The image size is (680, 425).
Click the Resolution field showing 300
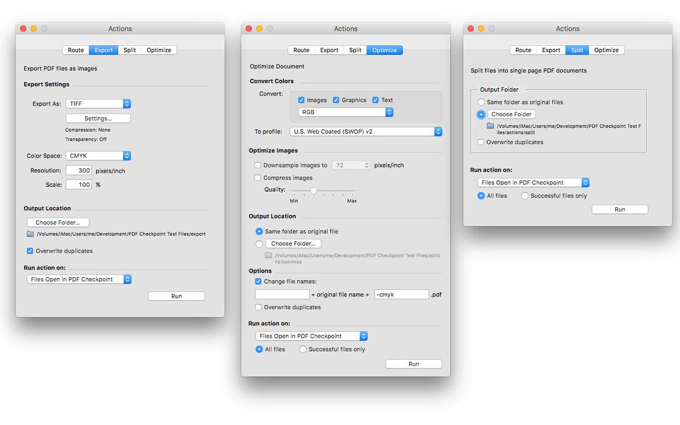[x=79, y=171]
